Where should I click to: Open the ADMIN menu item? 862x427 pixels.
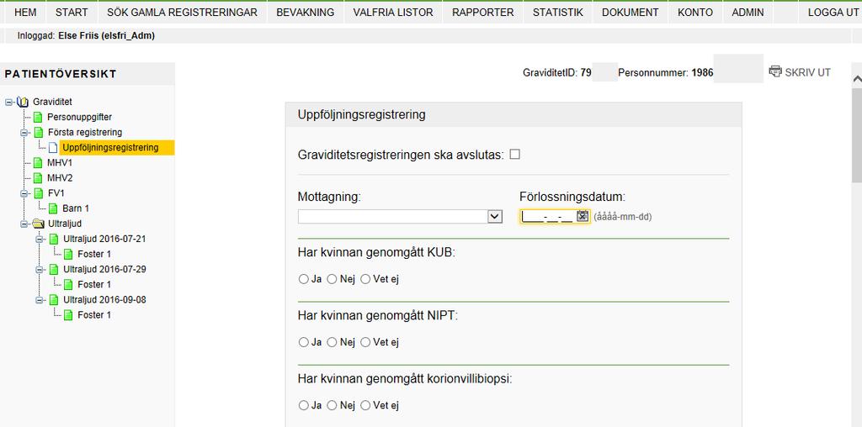(748, 12)
